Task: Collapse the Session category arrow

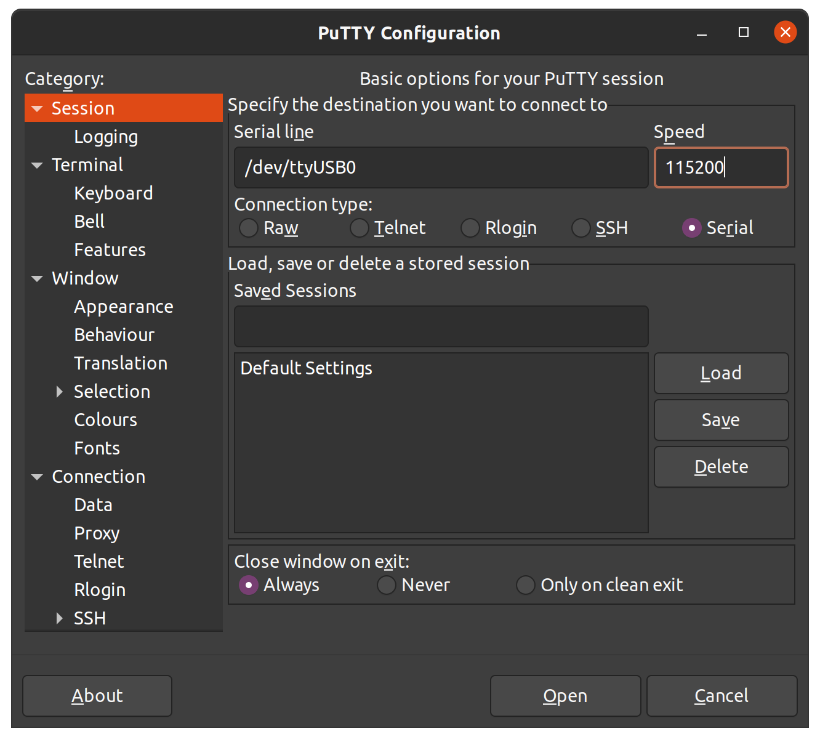Action: 37,108
